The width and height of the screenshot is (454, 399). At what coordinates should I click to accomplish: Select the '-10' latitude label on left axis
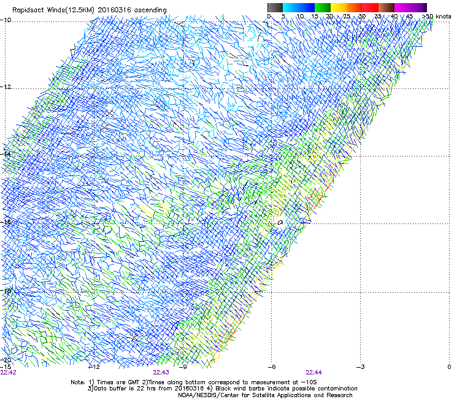tap(6, 20)
